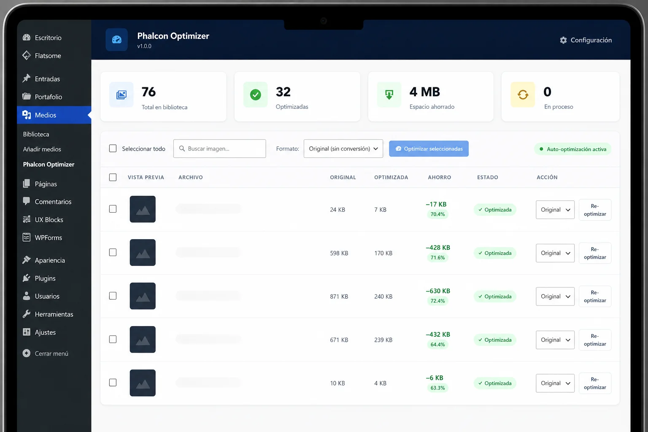Viewport: 648px width, 432px height.
Task: Open the Formato conversion dropdown
Action: [x=343, y=148]
